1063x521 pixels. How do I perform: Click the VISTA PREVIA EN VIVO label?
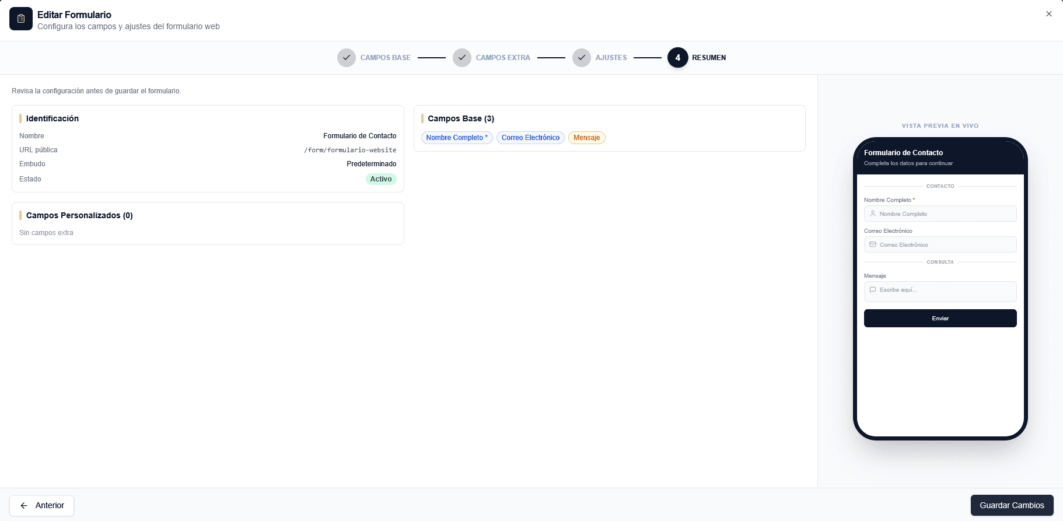tap(940, 126)
